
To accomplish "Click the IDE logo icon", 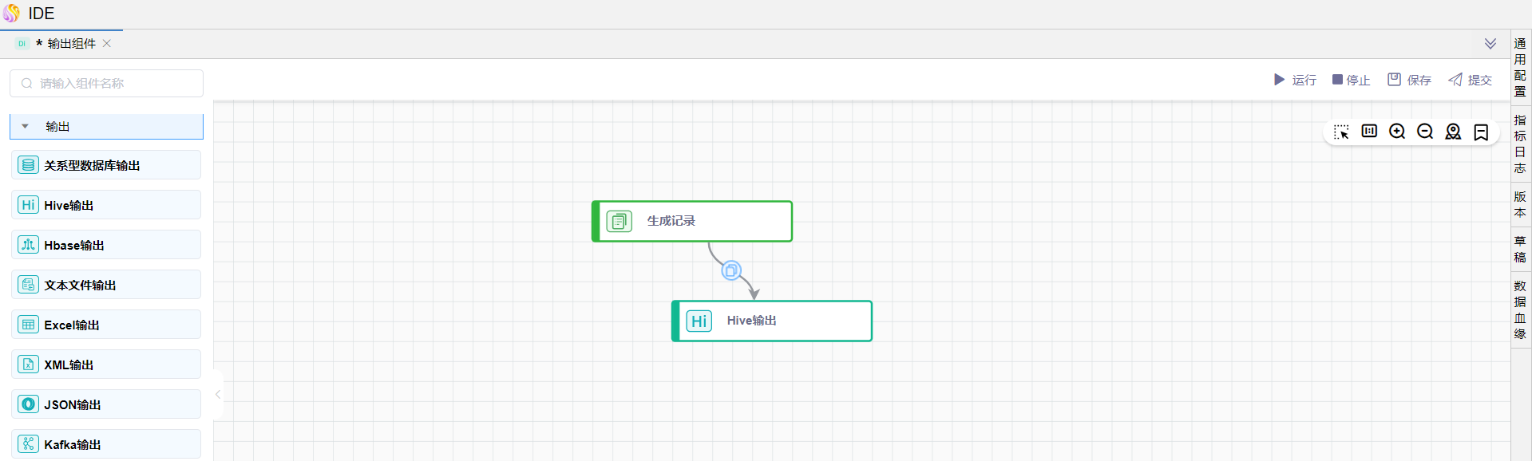I will [x=11, y=14].
